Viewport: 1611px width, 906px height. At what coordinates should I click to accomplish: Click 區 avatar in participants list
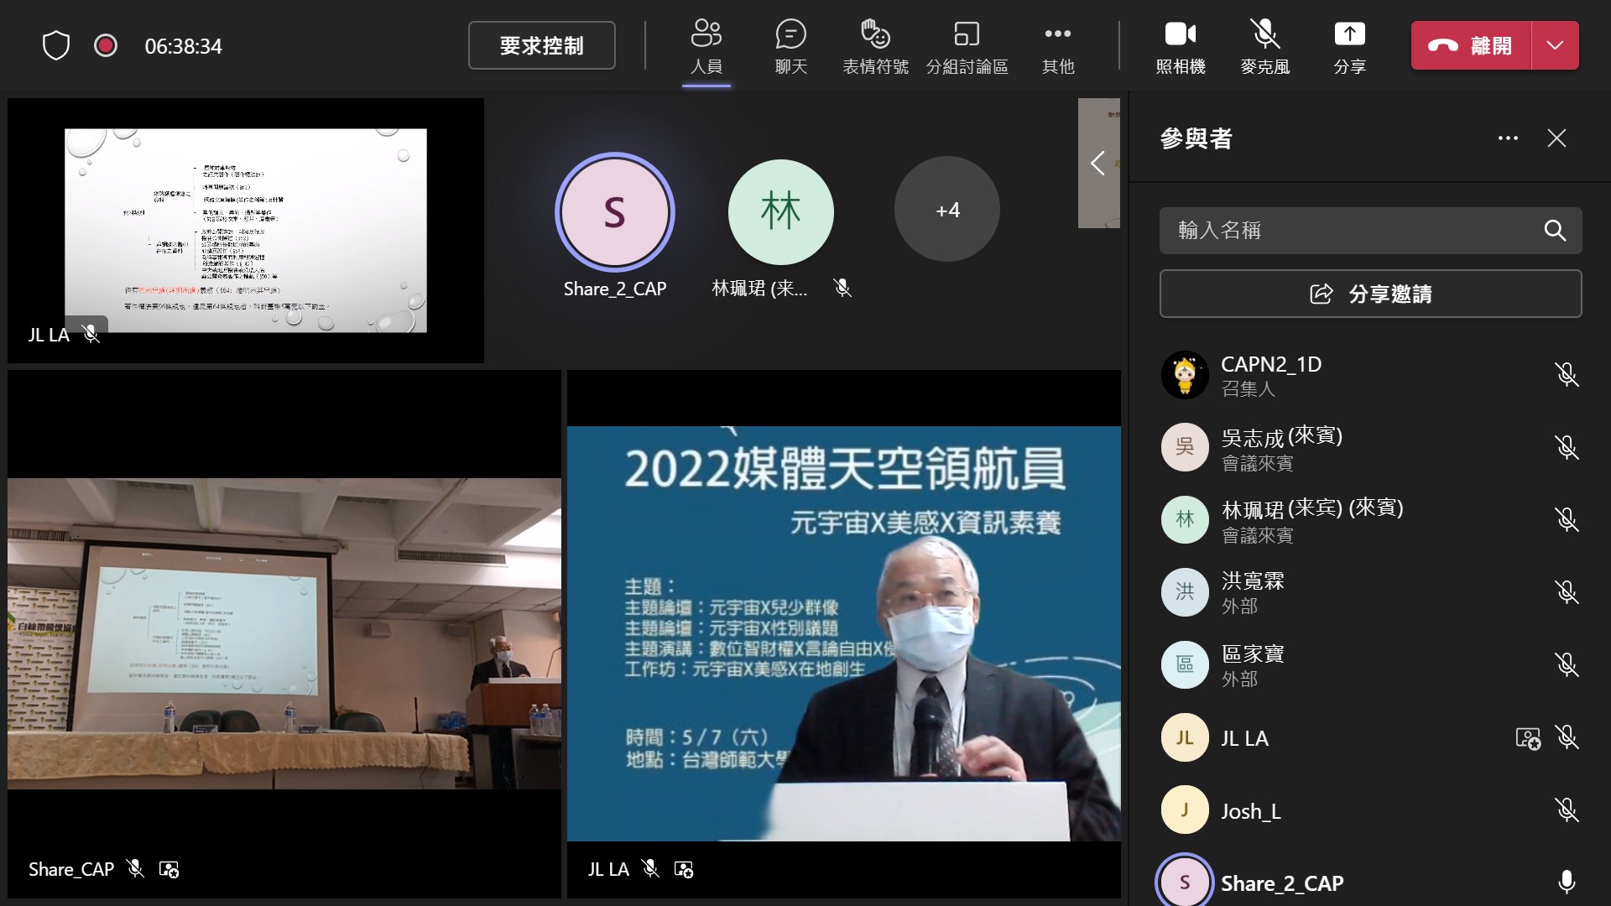(1185, 665)
